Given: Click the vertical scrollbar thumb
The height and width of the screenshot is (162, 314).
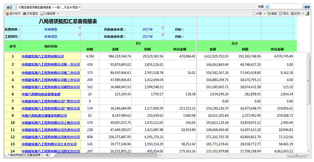Looking at the screenshot, I should tap(308, 80).
